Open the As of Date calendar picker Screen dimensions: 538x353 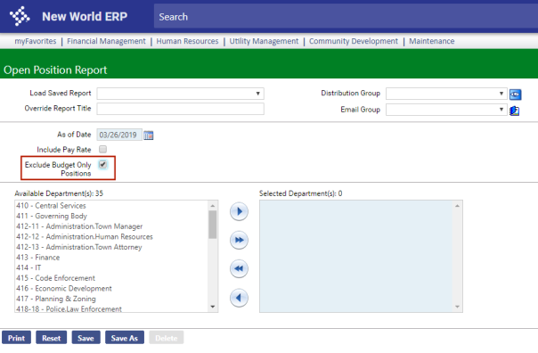[149, 135]
